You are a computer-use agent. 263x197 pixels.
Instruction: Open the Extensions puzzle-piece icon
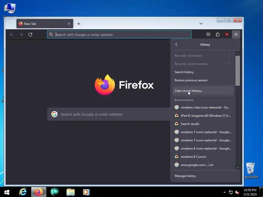[218, 35]
